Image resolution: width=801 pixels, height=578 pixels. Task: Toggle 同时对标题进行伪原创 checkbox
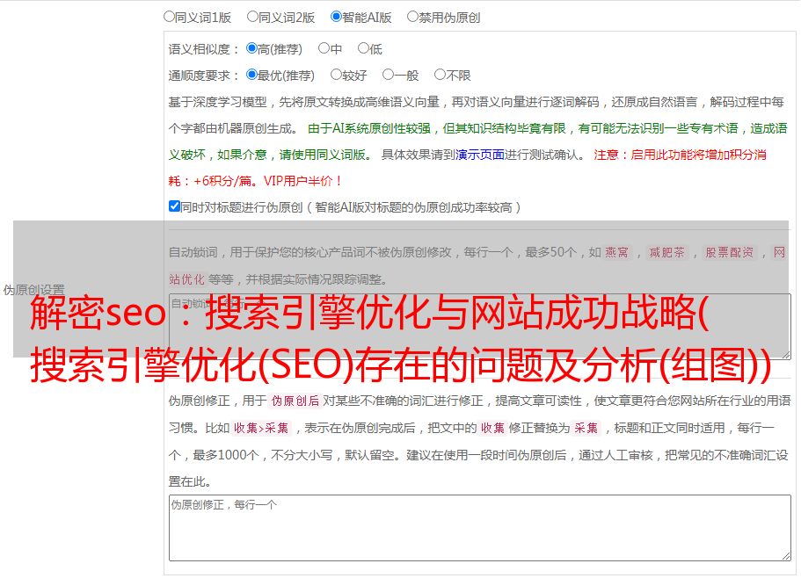click(174, 206)
